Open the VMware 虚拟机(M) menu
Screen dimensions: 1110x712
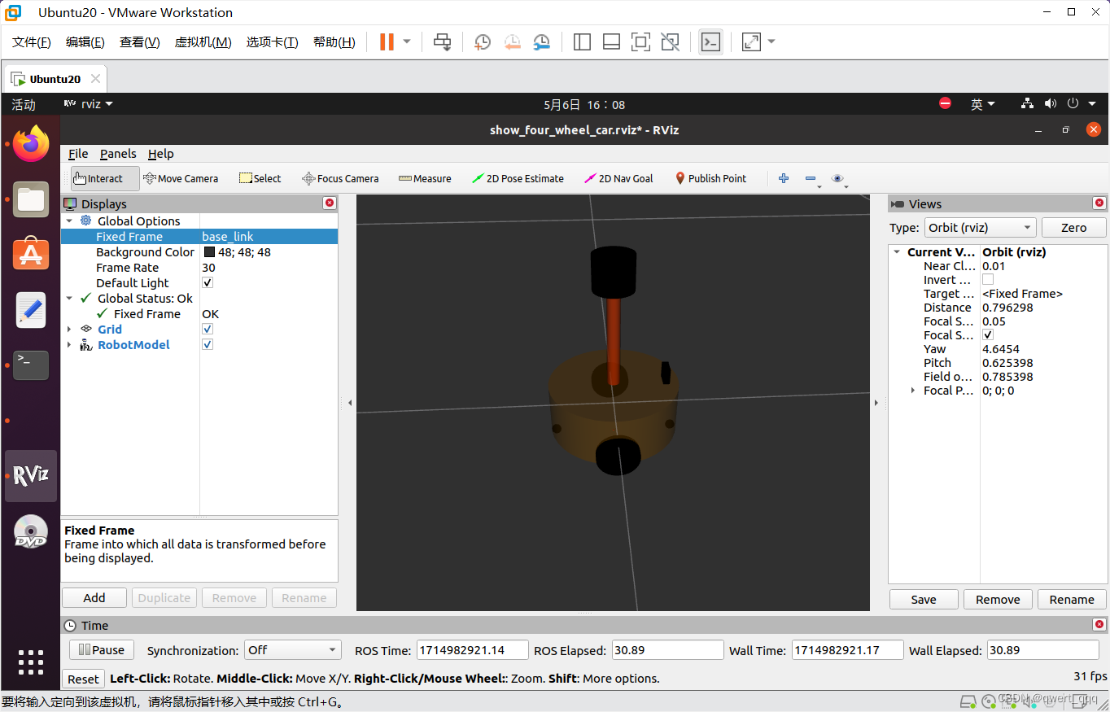(x=203, y=42)
